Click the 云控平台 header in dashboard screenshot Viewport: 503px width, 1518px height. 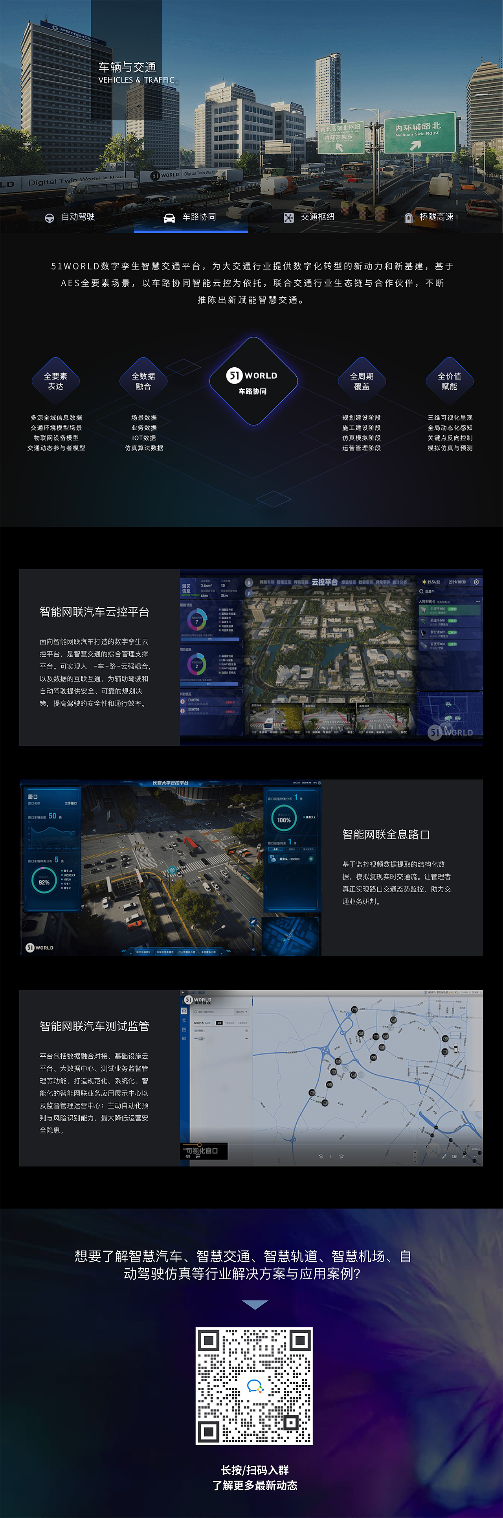pos(325,582)
